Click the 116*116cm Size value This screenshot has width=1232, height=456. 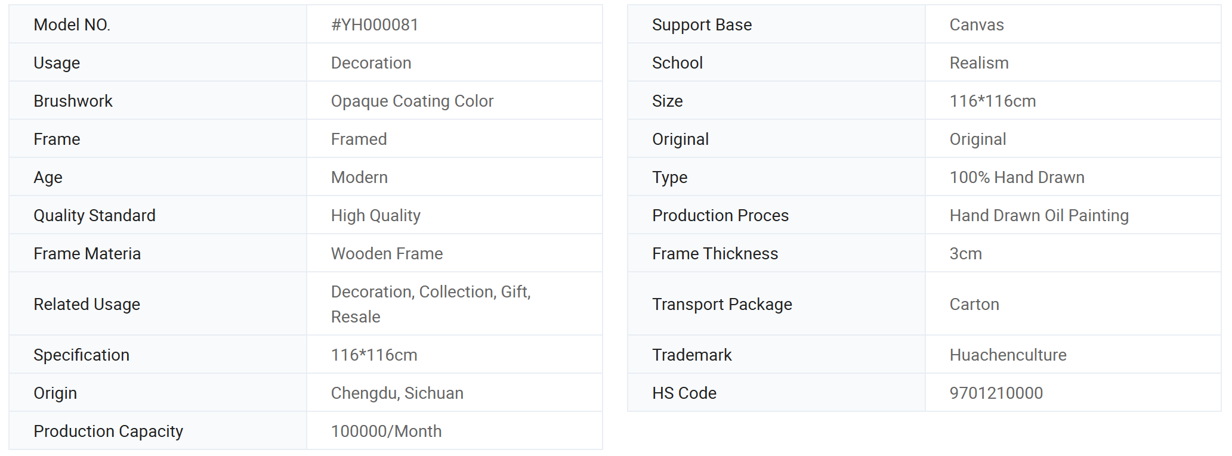[992, 101]
